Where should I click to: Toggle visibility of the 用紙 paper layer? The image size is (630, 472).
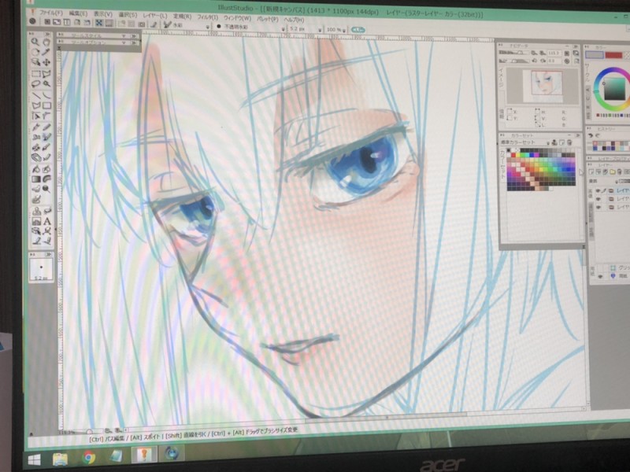pyautogui.click(x=600, y=276)
